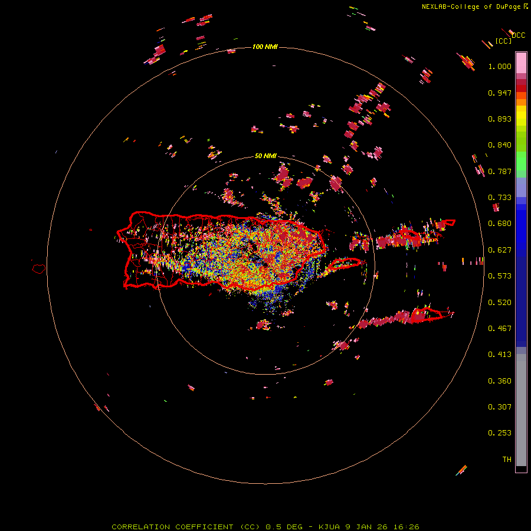Click the Vieques island outline
The width and height of the screenshot is (531, 531).
click(x=345, y=264)
